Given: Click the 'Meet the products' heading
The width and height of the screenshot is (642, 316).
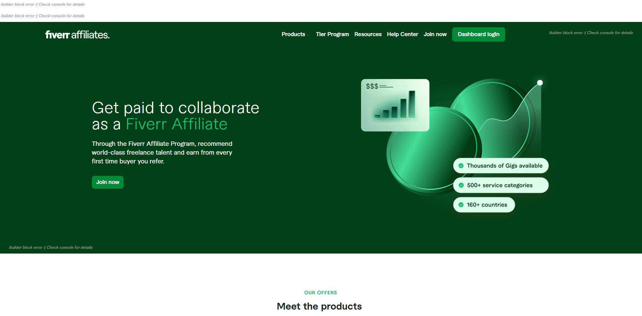Looking at the screenshot, I should click(319, 306).
